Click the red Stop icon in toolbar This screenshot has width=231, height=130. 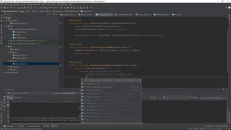point(68,8)
